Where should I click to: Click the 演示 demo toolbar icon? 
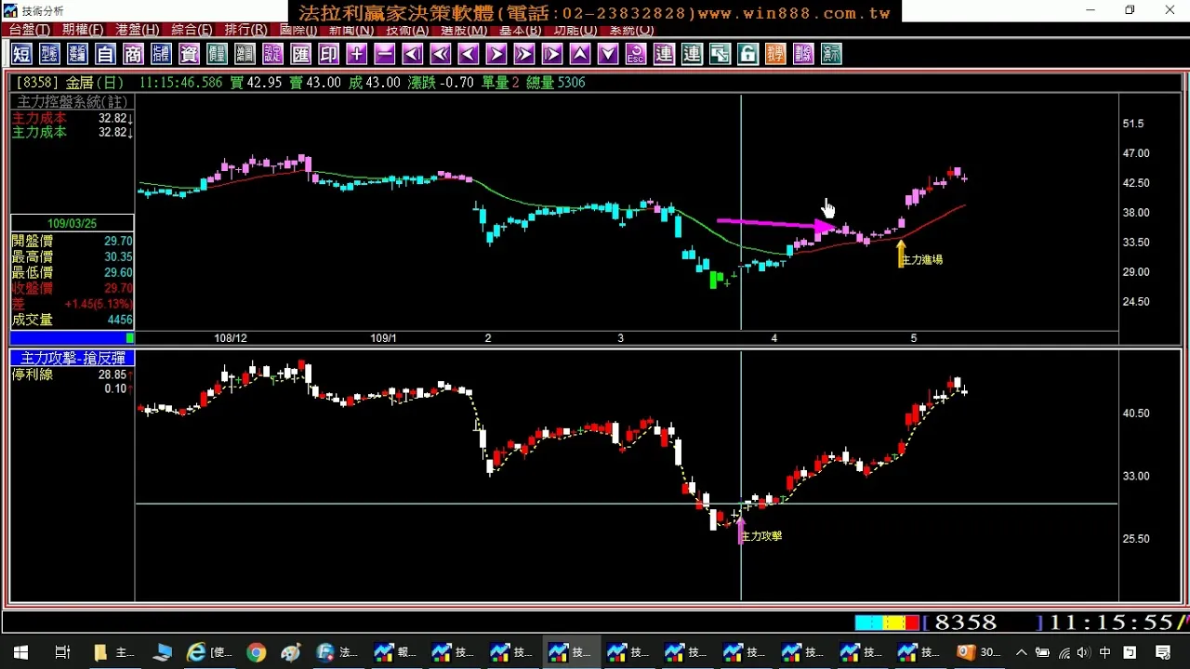(831, 54)
